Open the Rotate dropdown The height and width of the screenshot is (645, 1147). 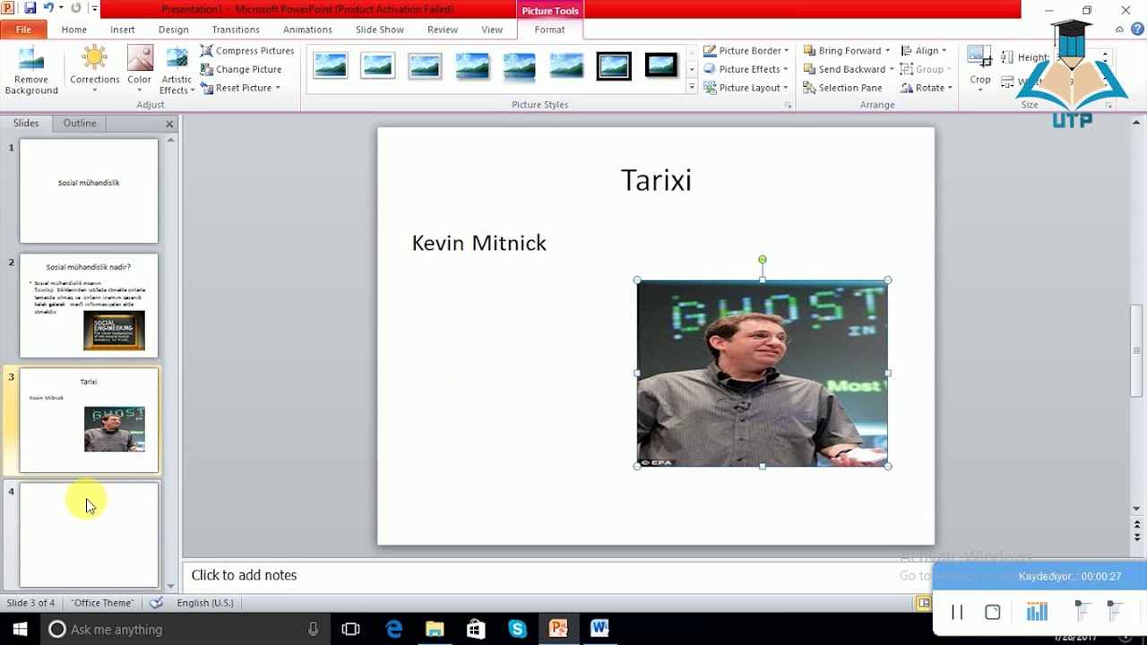pos(926,88)
